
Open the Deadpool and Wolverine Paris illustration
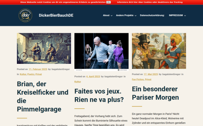(159, 51)
